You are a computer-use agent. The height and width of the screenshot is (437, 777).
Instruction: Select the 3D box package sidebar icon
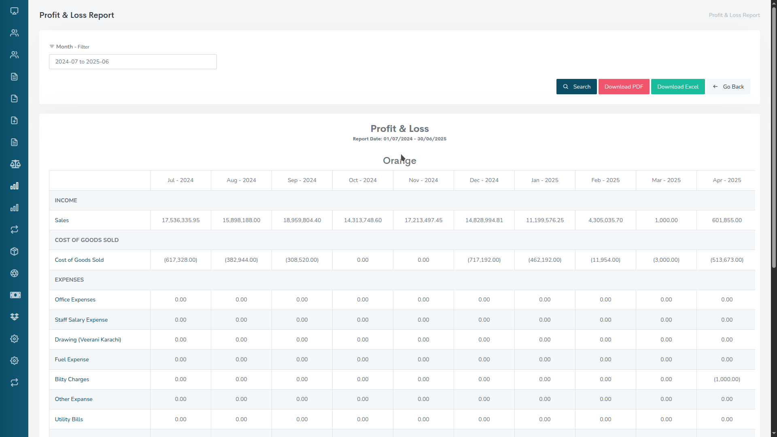tap(15, 251)
